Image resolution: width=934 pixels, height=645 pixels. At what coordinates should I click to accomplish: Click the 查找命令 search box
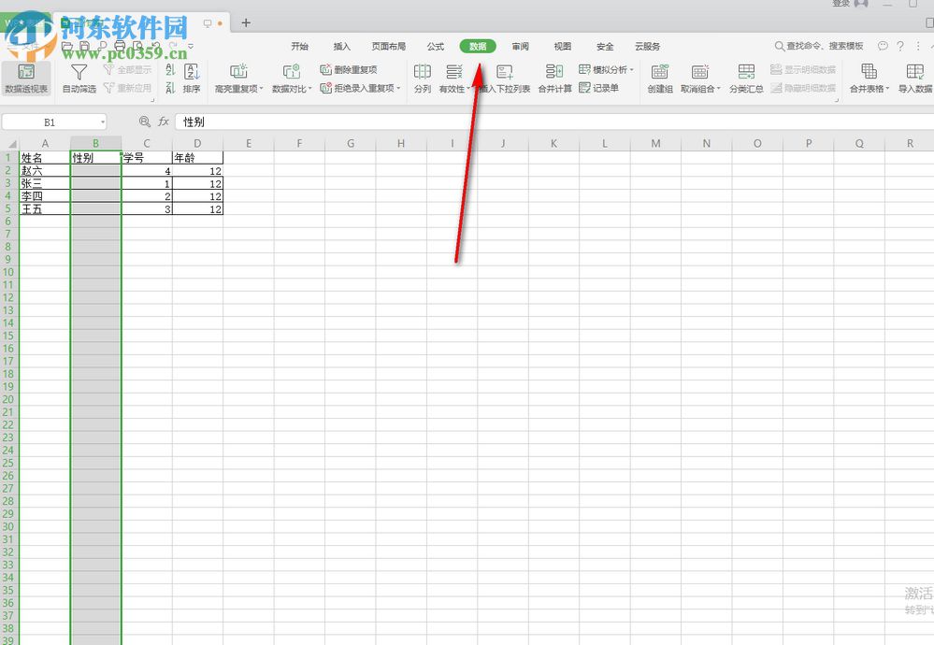pyautogui.click(x=819, y=46)
